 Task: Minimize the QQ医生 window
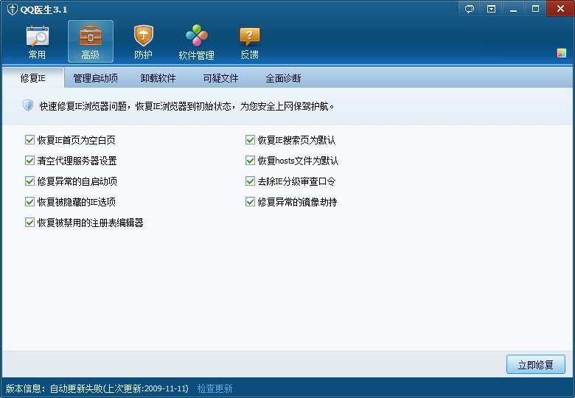[513, 9]
